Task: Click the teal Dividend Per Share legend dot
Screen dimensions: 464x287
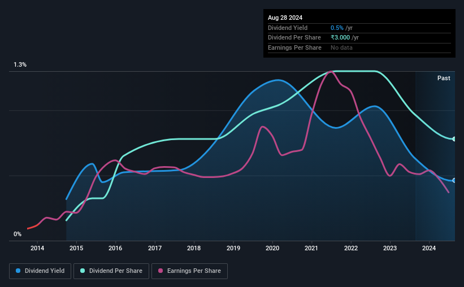Action: click(83, 271)
